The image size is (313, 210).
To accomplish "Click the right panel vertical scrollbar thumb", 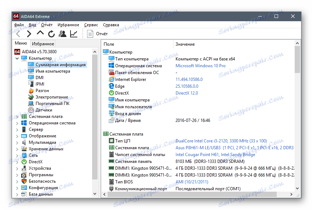I will coord(297,59).
